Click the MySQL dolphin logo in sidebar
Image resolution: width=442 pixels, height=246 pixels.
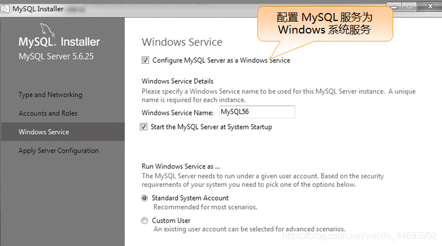click(47, 30)
